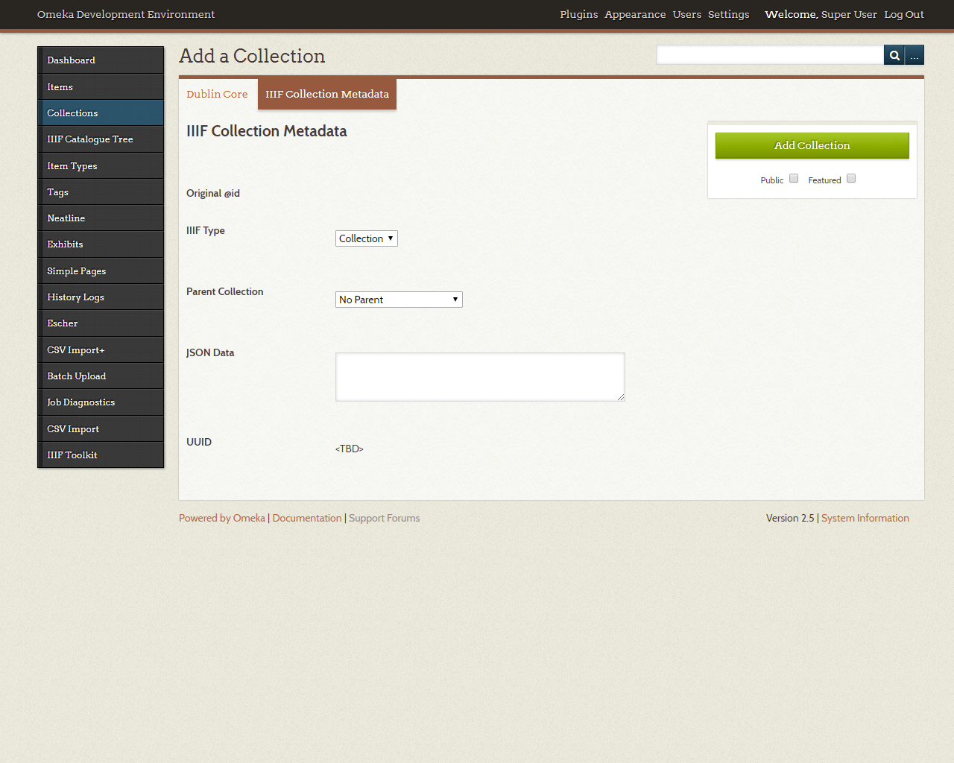The image size is (954, 763).
Task: Open the Neatline sidebar entry
Action: pyautogui.click(x=66, y=218)
